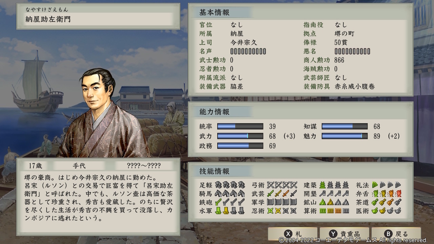This screenshot has width=434, height=244.
Task: Click the 納屋助左衛門 name field
Action: click(98, 19)
